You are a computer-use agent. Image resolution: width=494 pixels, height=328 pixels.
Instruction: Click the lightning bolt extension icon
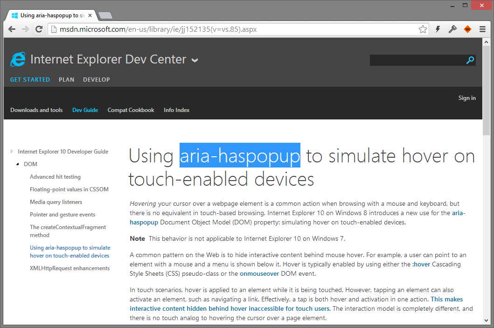pyautogui.click(x=438, y=29)
